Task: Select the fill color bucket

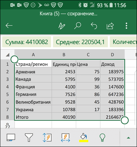Action: pos(84,138)
